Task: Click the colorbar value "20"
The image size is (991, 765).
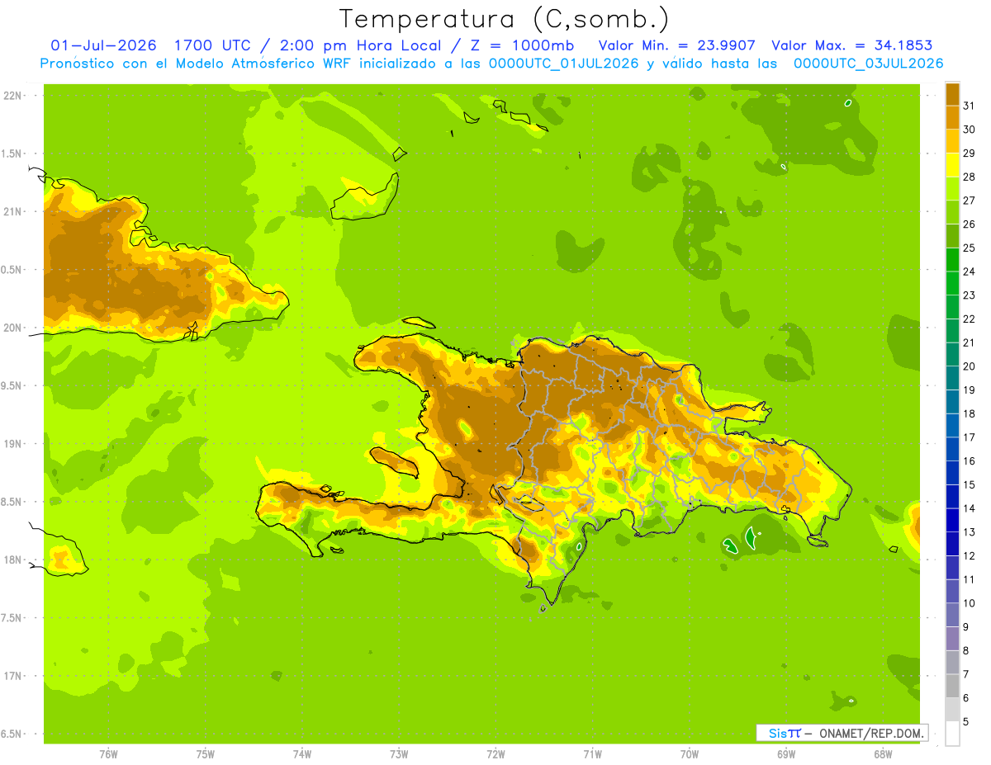Action: coord(970,366)
